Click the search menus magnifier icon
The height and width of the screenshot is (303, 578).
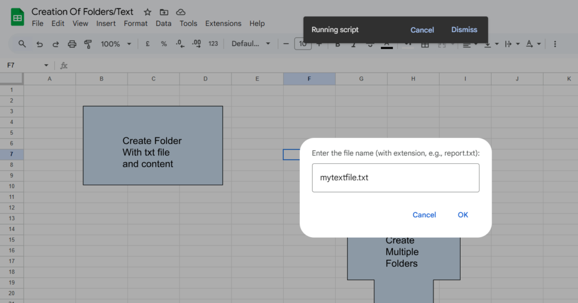pos(22,44)
